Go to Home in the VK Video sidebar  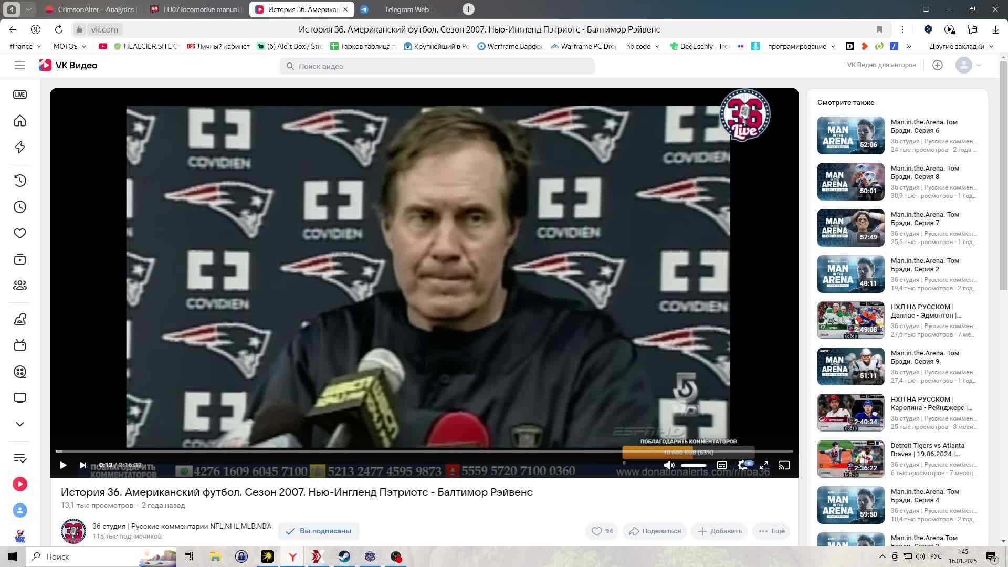(20, 121)
